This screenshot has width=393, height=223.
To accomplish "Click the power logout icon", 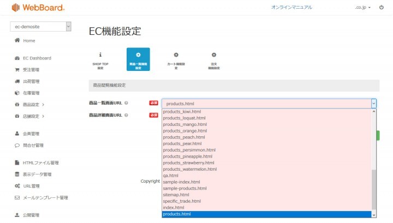I will click(381, 7).
